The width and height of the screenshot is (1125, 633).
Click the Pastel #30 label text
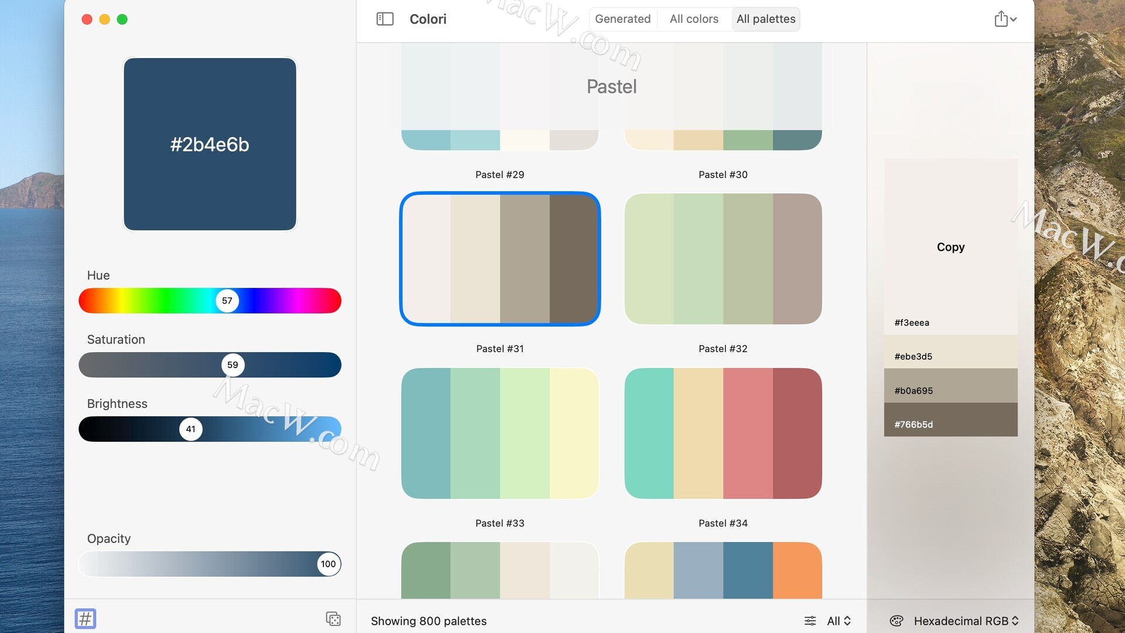coord(723,175)
